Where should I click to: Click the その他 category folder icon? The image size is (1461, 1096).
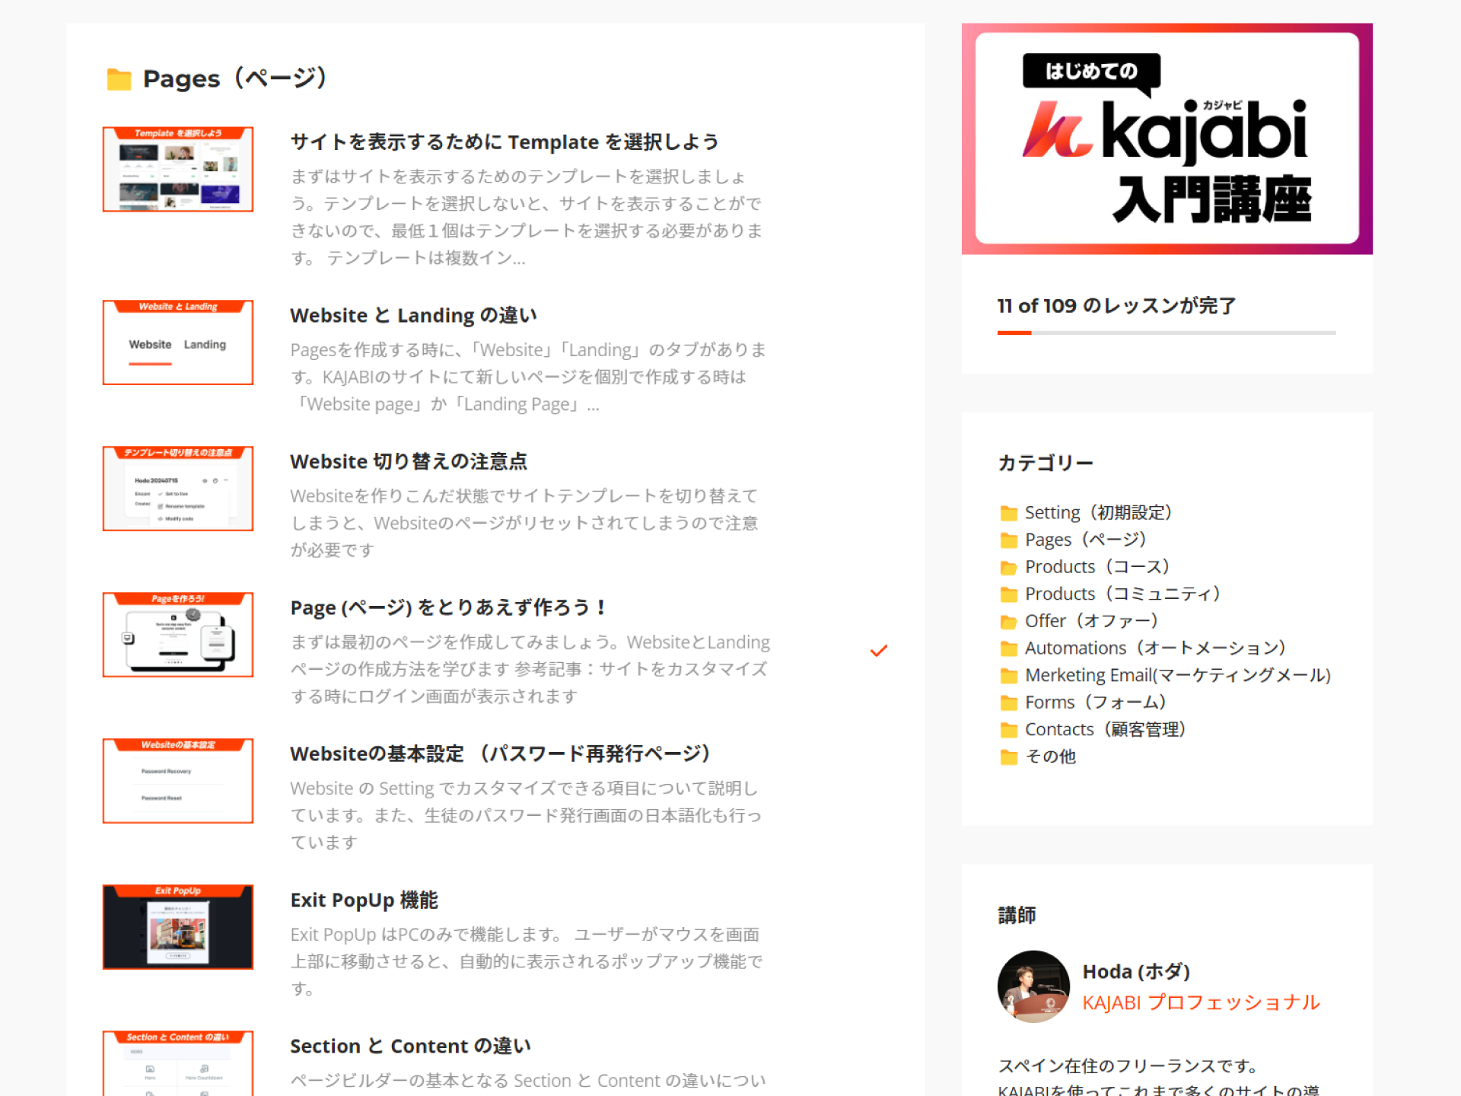pos(1008,757)
